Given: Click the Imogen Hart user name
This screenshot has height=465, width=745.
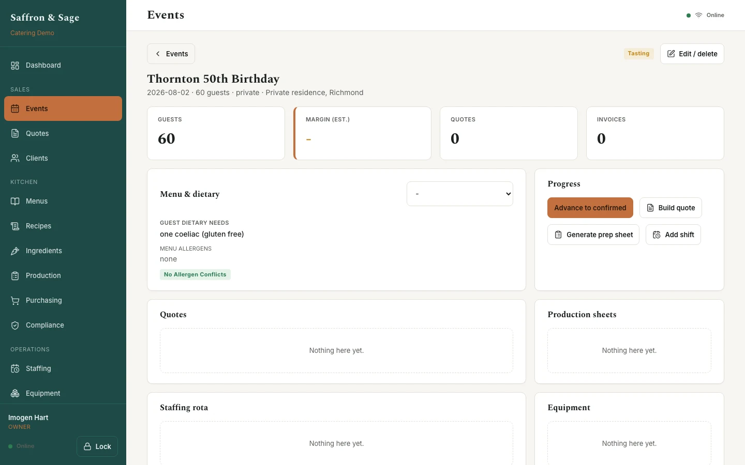Looking at the screenshot, I should pos(28,417).
